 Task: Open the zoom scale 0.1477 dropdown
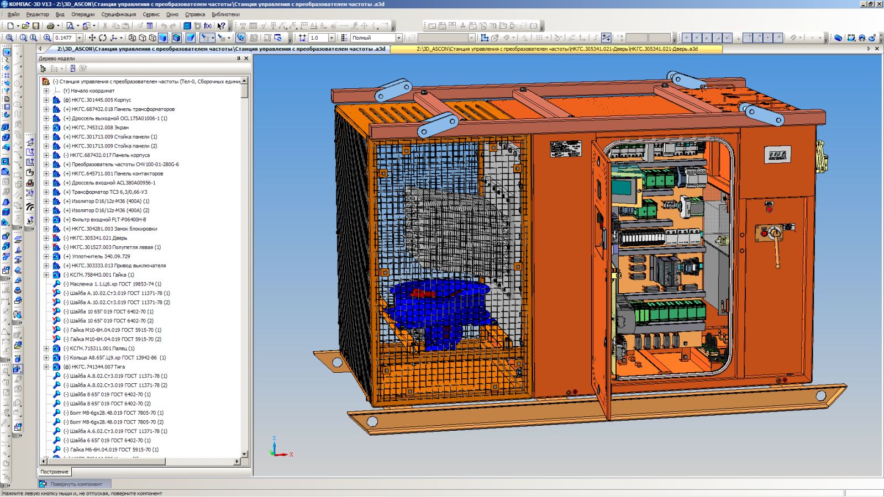pos(80,38)
